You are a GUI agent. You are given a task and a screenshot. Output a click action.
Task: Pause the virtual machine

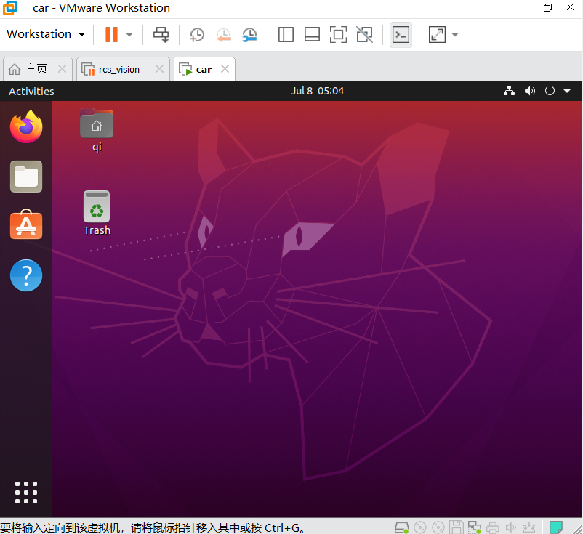(x=111, y=35)
